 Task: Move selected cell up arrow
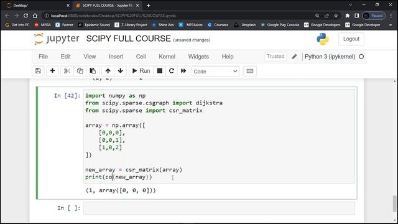click(108, 71)
